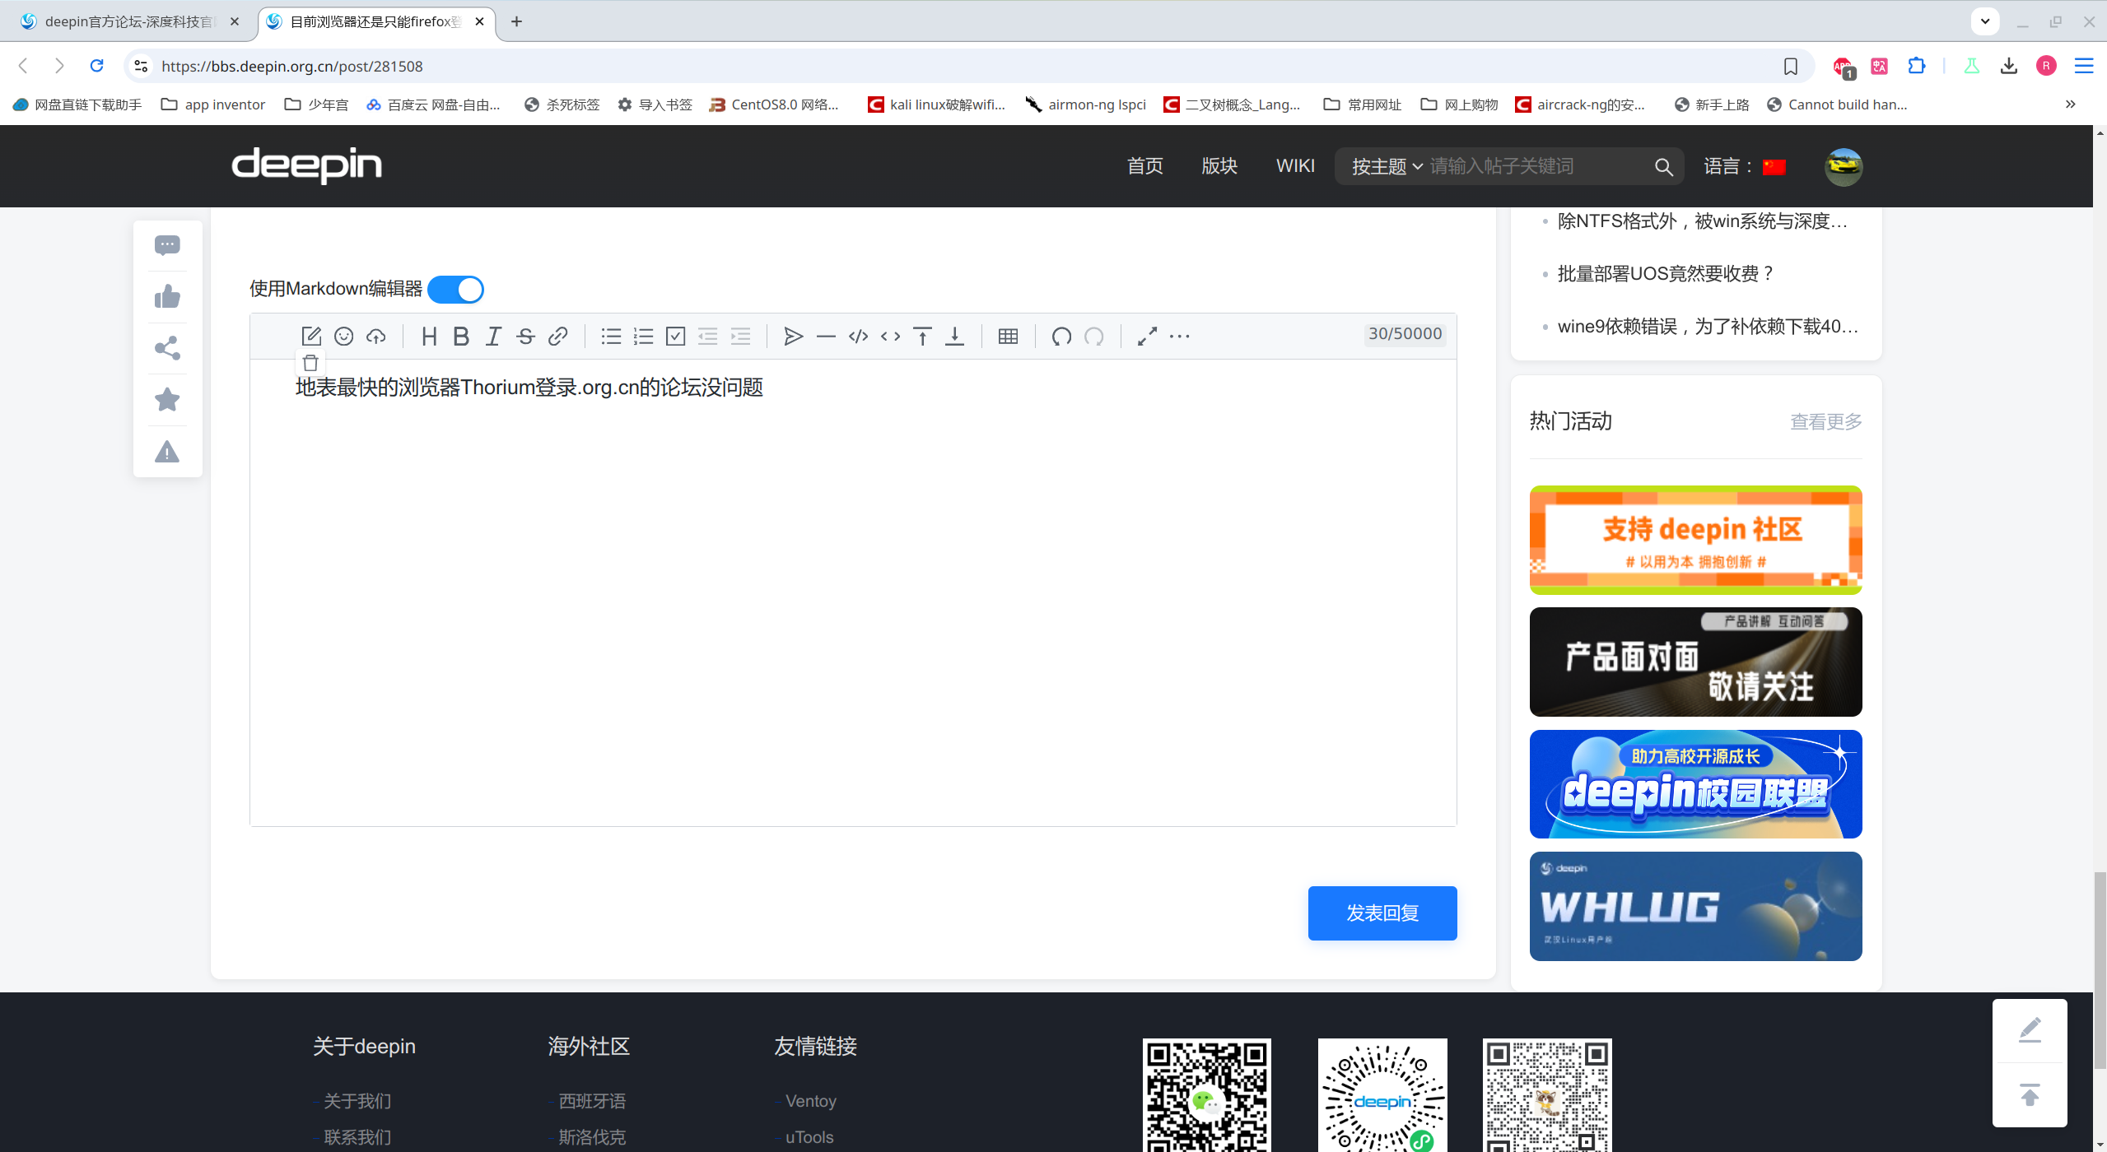This screenshot has height=1152, width=2107.
Task: Insert a table into the editor
Action: [x=1008, y=336]
